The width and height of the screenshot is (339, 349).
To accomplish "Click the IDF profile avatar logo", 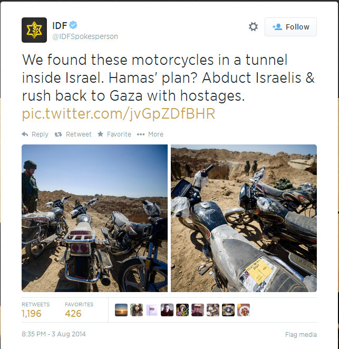I will point(34,30).
